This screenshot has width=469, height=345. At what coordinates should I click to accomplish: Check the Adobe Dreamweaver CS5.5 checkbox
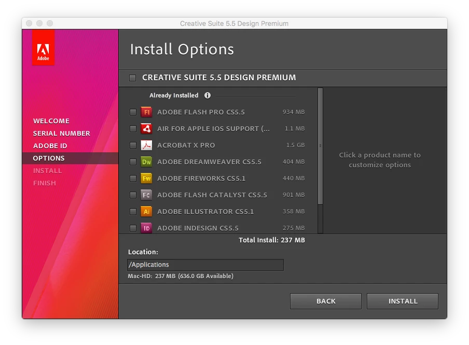point(133,162)
